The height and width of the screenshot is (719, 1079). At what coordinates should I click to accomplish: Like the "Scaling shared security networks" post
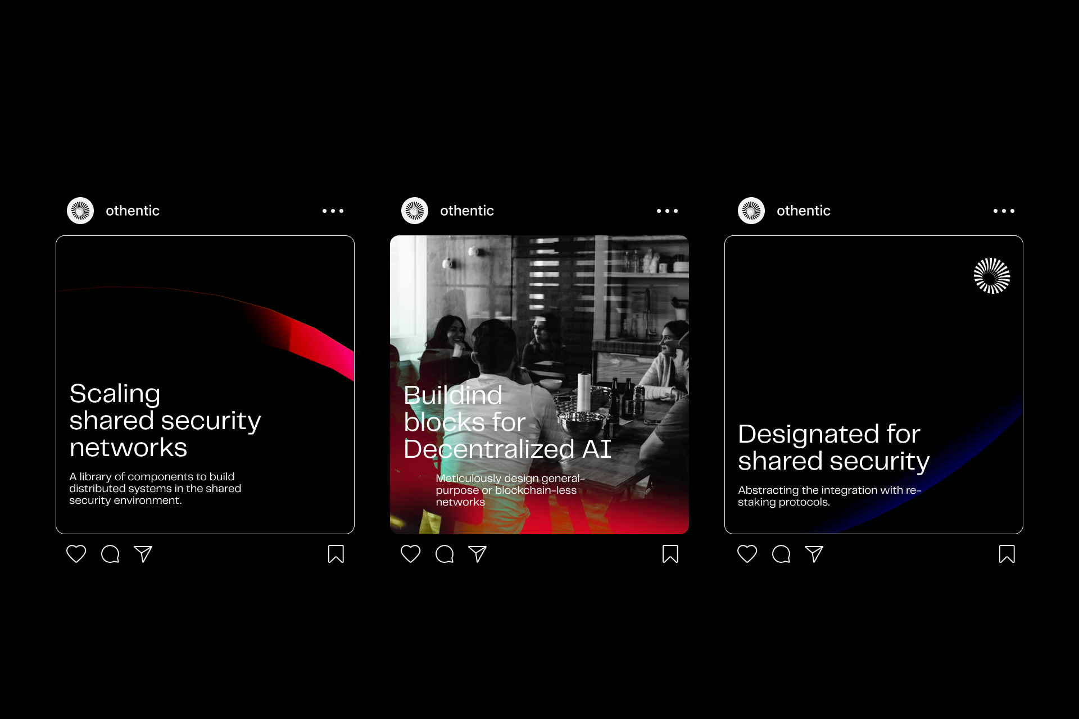tap(76, 554)
